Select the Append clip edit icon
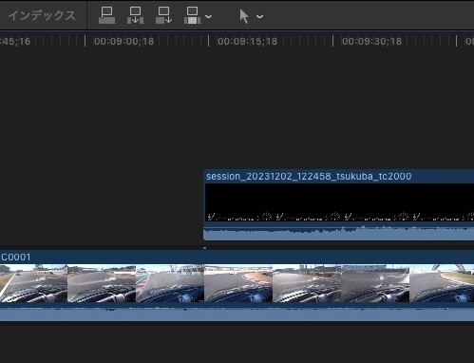Screen dimensions: 474x363 click(x=164, y=15)
